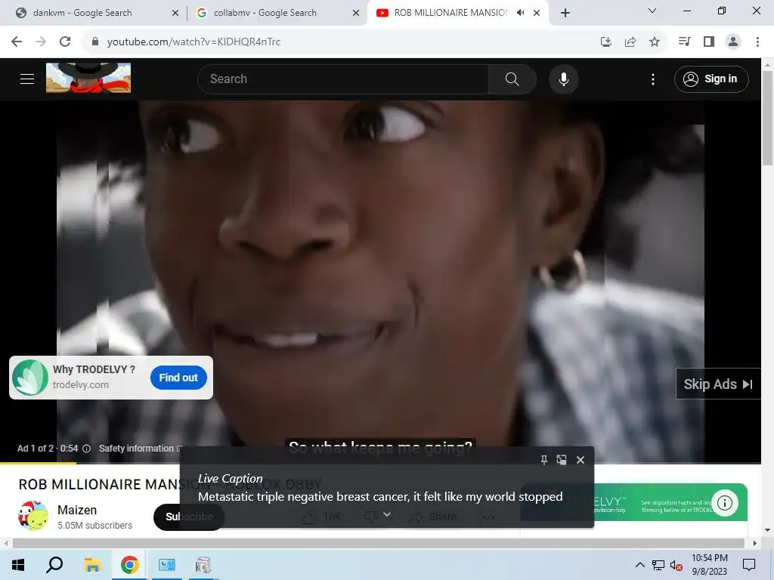
Task: Click Skip Ads button
Action: [x=718, y=384]
